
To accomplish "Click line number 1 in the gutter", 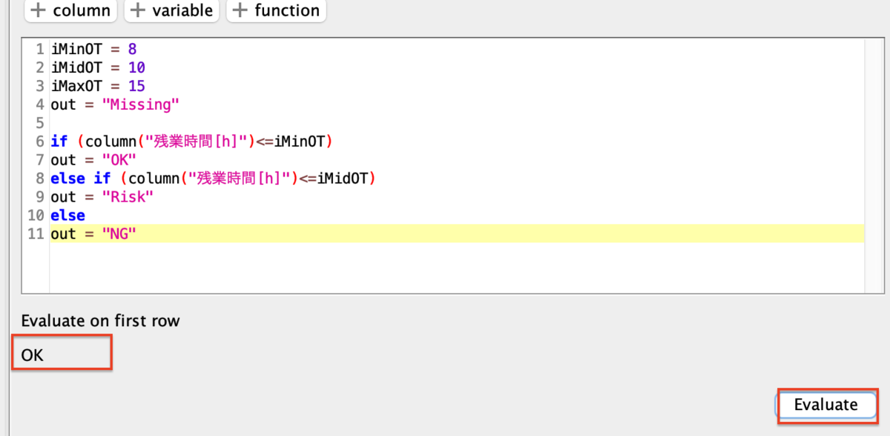I will [x=40, y=49].
